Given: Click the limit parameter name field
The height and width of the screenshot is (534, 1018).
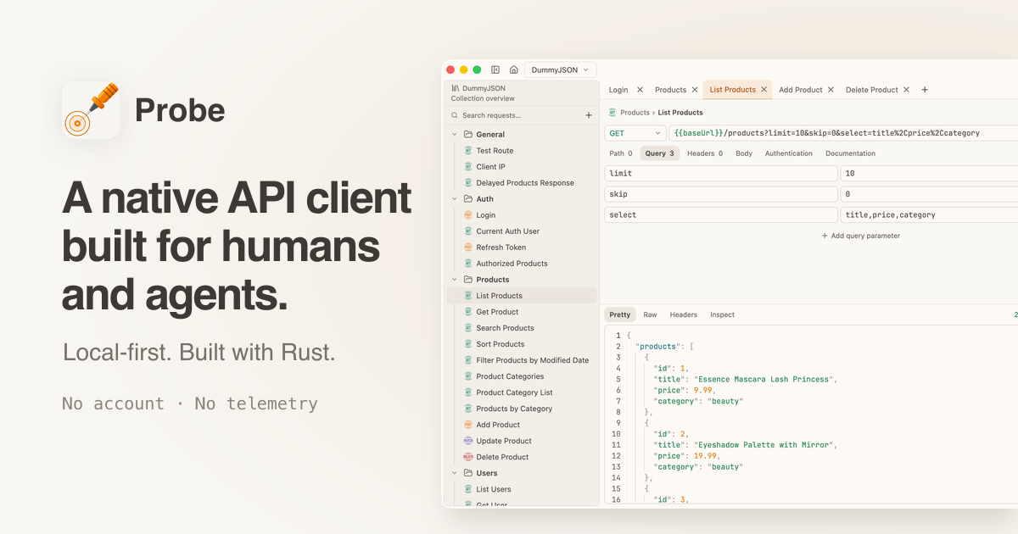Looking at the screenshot, I should 721,173.
